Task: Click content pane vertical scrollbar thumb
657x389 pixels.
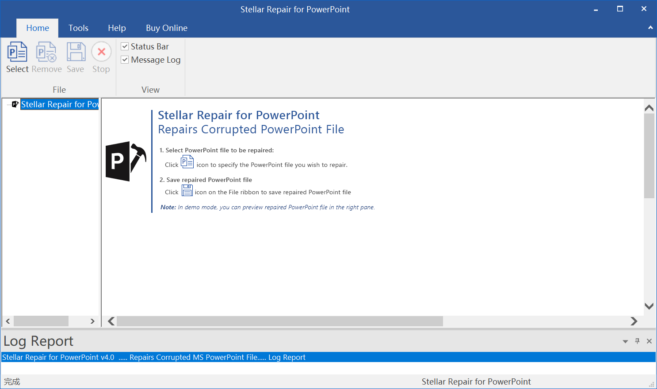Action: [x=649, y=156]
